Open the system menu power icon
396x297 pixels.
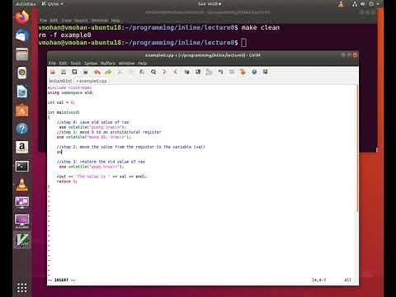(x=371, y=4)
